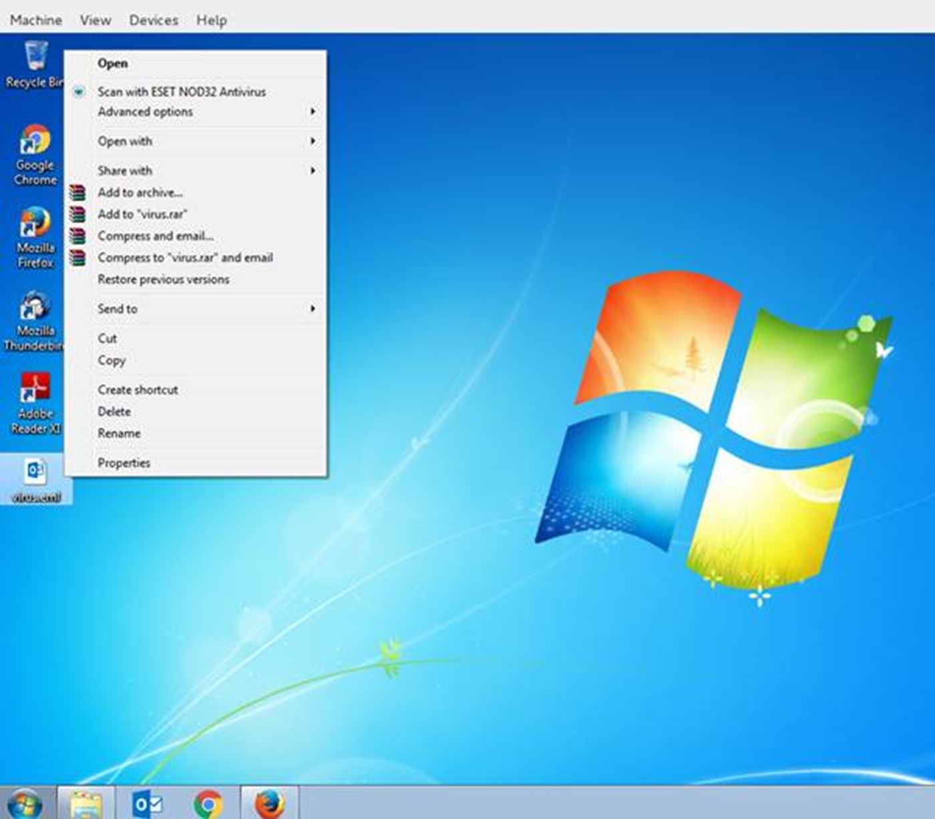Click Add to "virus.rar" option

tap(142, 214)
